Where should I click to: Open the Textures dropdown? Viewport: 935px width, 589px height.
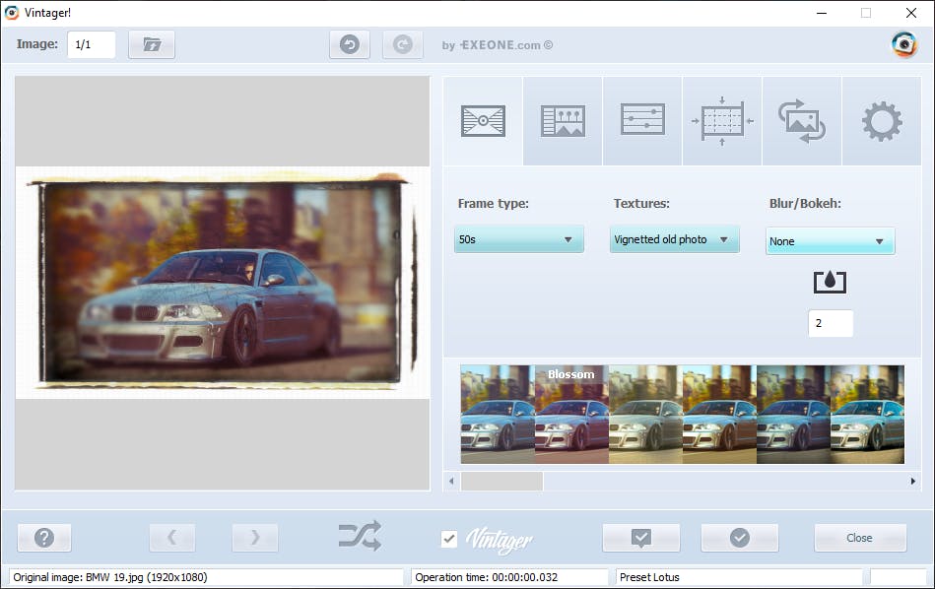pos(674,239)
